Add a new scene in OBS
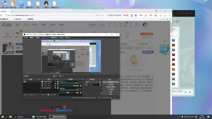The height and width of the screenshot is (119, 212). pos(24,95)
